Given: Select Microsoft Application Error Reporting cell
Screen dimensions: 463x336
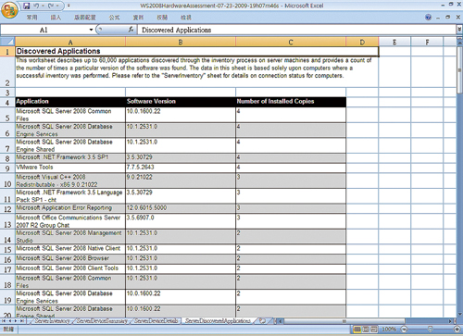Looking at the screenshot, I should click(70, 208).
